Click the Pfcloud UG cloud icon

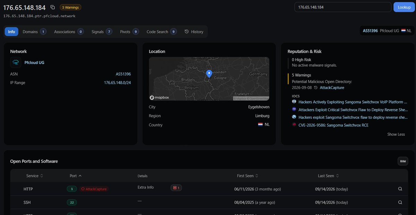point(16,63)
